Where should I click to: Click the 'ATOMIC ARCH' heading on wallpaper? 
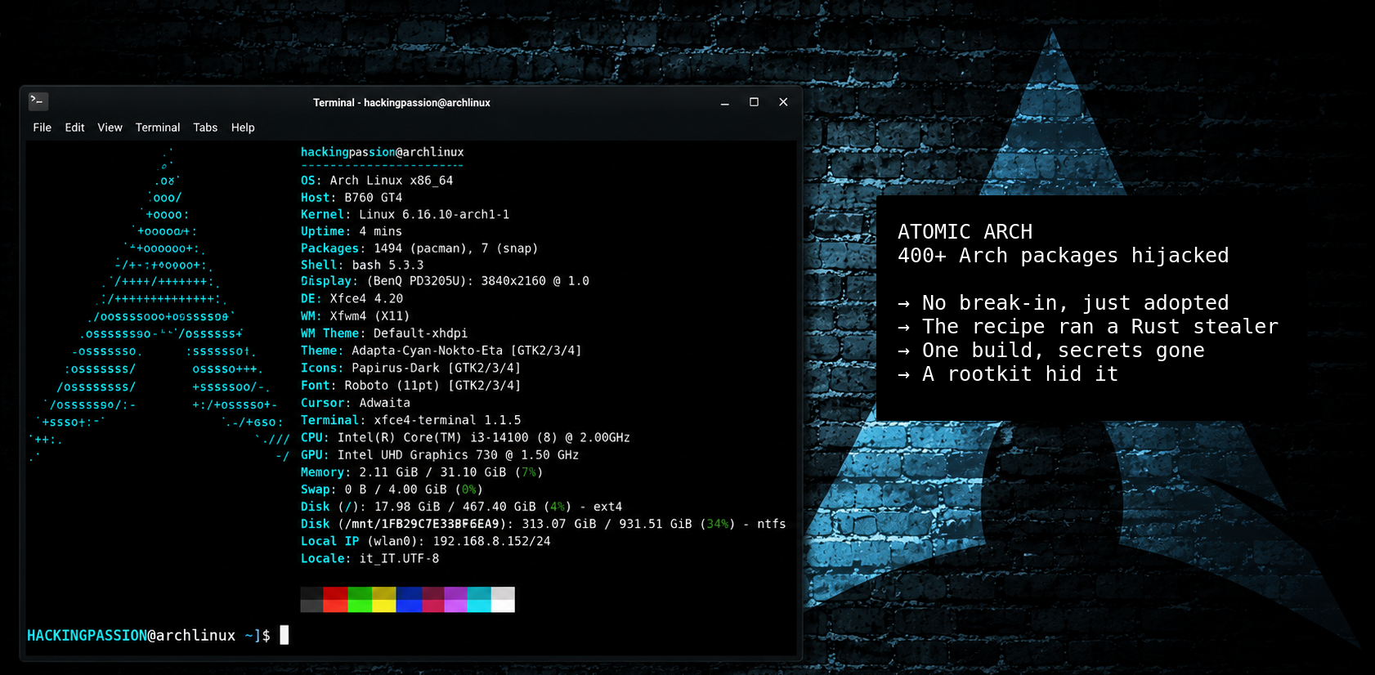click(x=965, y=232)
